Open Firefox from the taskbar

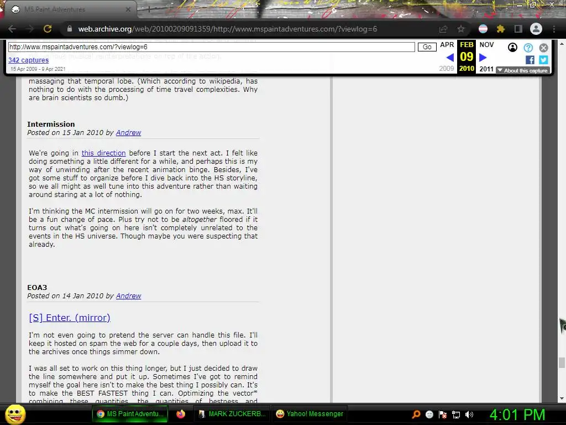(x=181, y=414)
